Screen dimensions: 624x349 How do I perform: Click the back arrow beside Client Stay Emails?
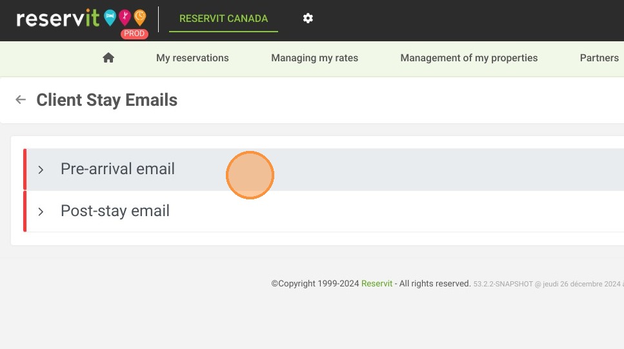tap(20, 99)
